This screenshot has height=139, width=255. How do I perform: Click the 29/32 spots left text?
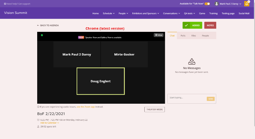48,126
